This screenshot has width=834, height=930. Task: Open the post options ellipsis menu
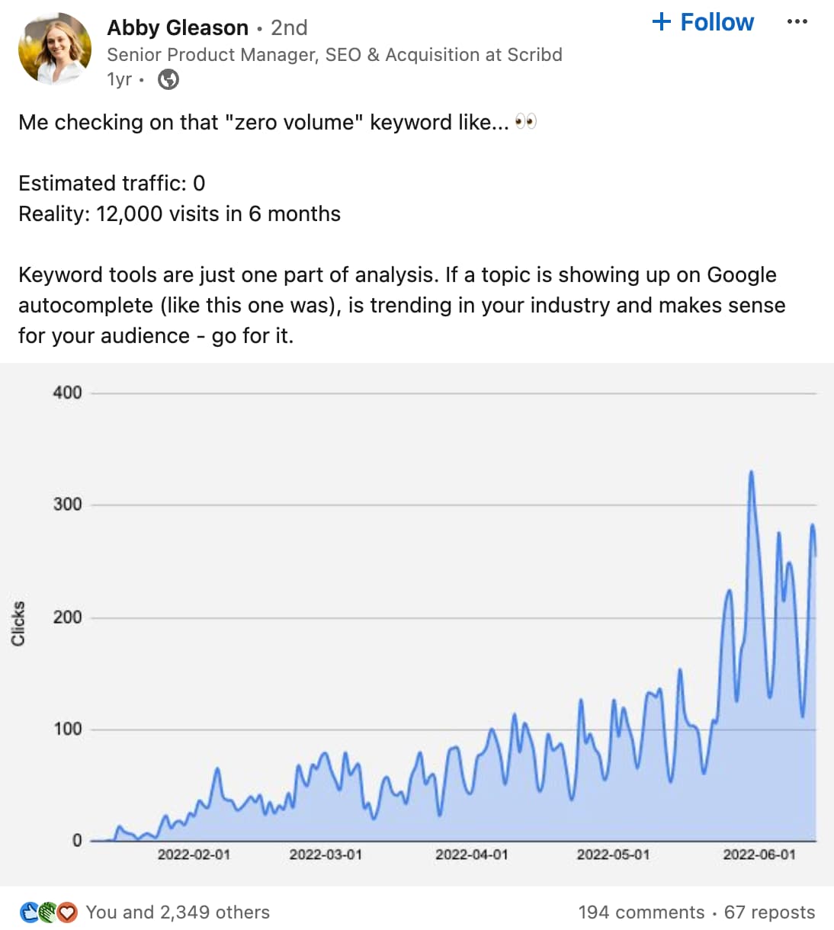point(797,21)
